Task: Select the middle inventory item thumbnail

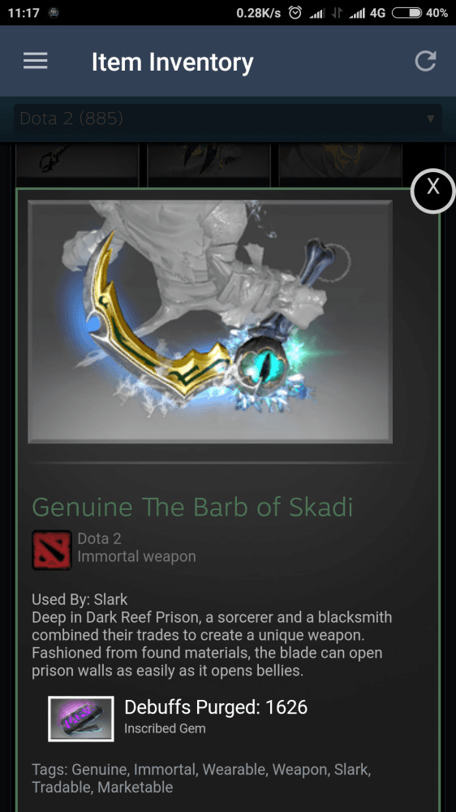Action: (x=209, y=164)
